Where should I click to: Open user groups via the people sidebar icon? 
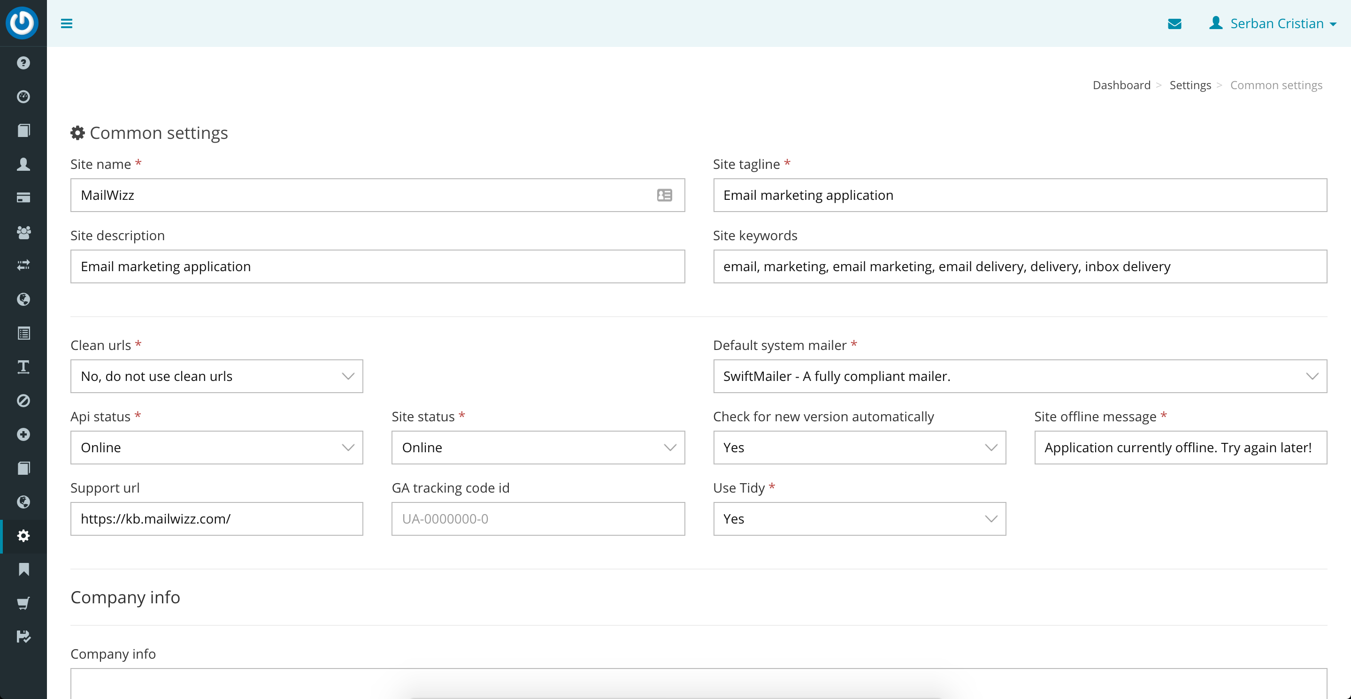point(23,233)
